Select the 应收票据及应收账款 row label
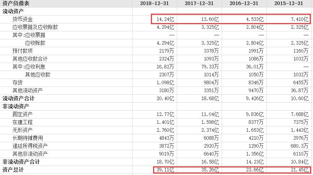Image resolution: width=313 pixels, height=175 pixels. coord(35,27)
